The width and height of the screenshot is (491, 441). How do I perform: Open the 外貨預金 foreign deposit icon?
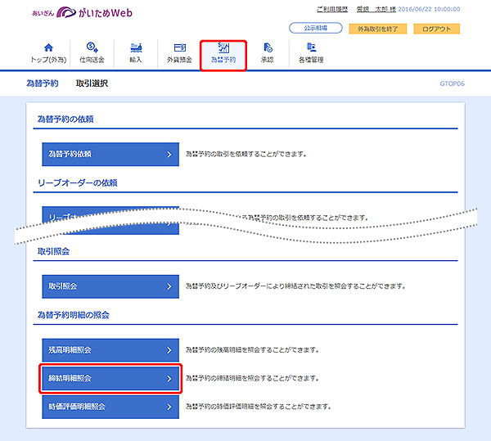click(180, 47)
